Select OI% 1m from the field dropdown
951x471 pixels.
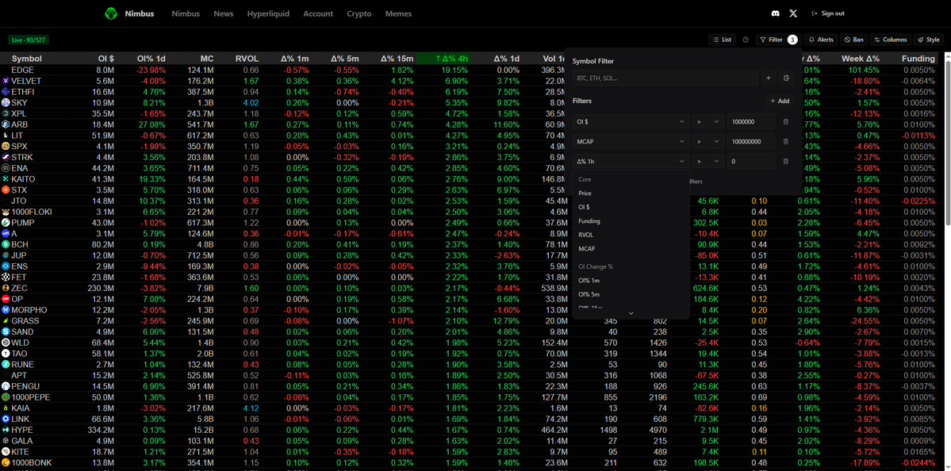tap(631, 280)
